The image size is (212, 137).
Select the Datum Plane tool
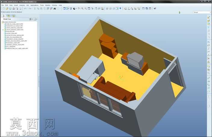click(x=209, y=45)
